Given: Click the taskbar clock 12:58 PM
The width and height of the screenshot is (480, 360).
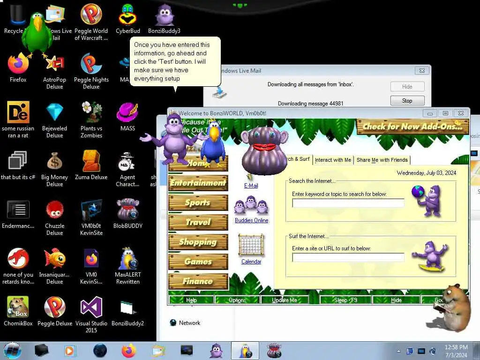Looking at the screenshot, I should [x=456, y=351].
